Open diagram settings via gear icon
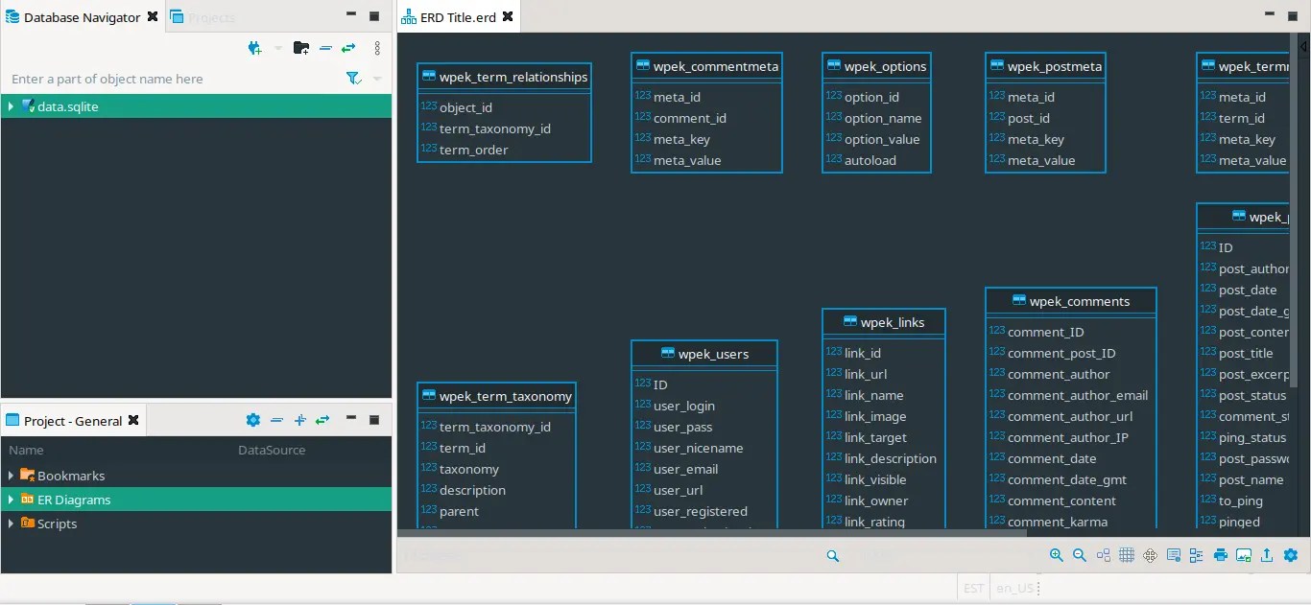The image size is (1311, 605). 1291,555
